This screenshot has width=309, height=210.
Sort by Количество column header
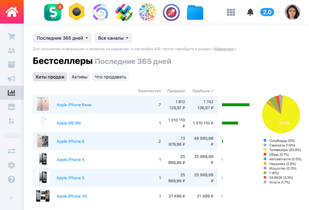[x=149, y=91]
